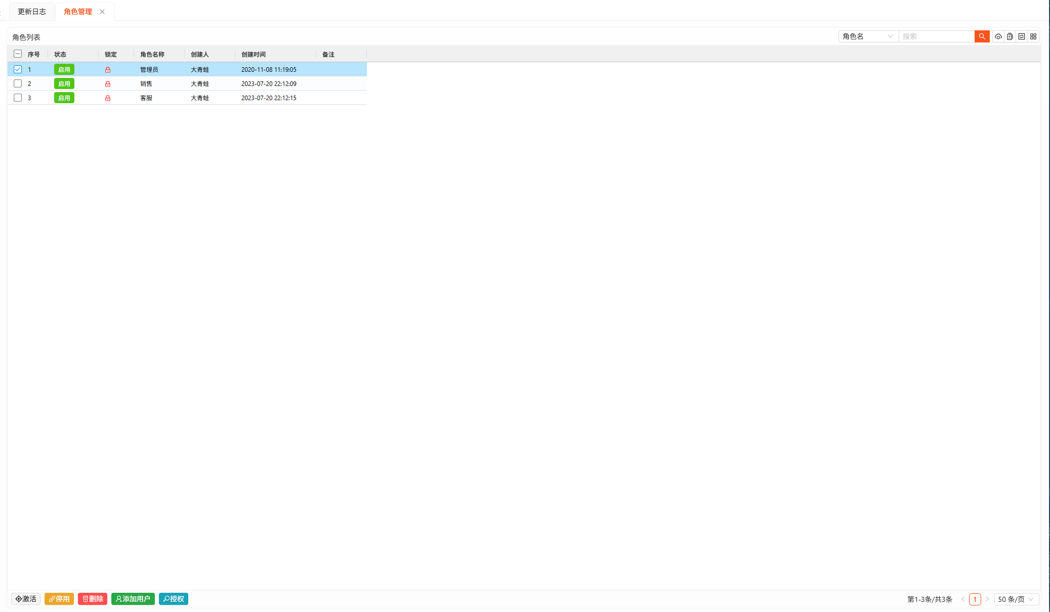Close the 角色管理 tab
This screenshot has width=1050, height=612.
(x=102, y=12)
